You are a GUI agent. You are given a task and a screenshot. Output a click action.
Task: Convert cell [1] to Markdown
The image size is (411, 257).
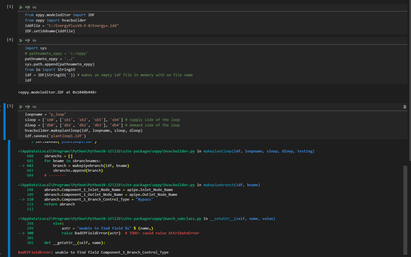tap(34, 7)
